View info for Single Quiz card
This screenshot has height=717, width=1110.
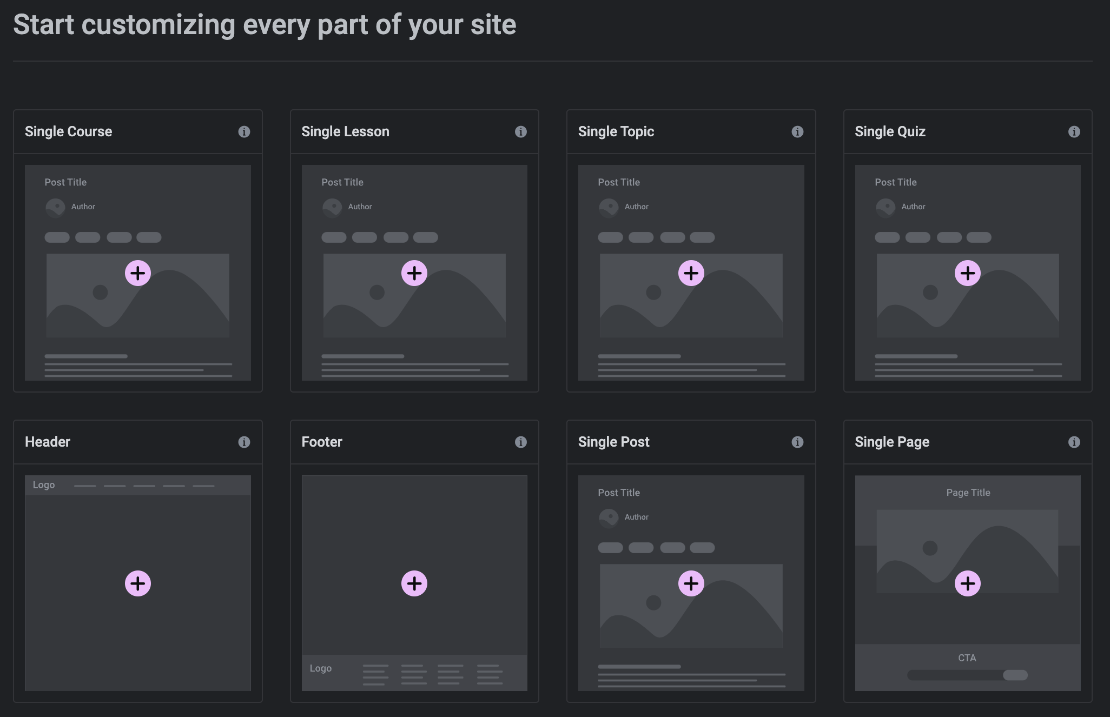point(1074,132)
